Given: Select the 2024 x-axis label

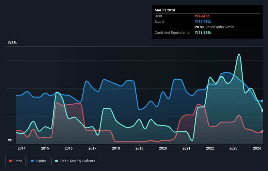Looking at the screenshot, I should click(x=257, y=149).
